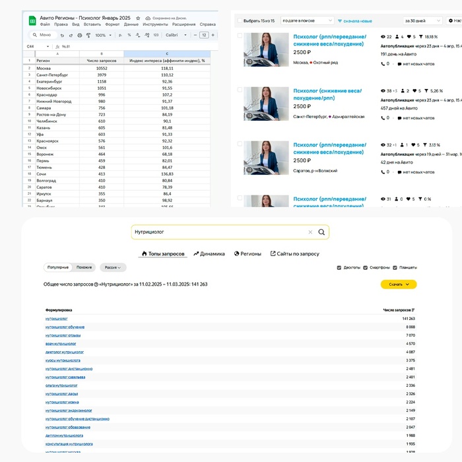Open the 'по дате в поиске' dropdown
The image size is (462, 462).
click(306, 21)
